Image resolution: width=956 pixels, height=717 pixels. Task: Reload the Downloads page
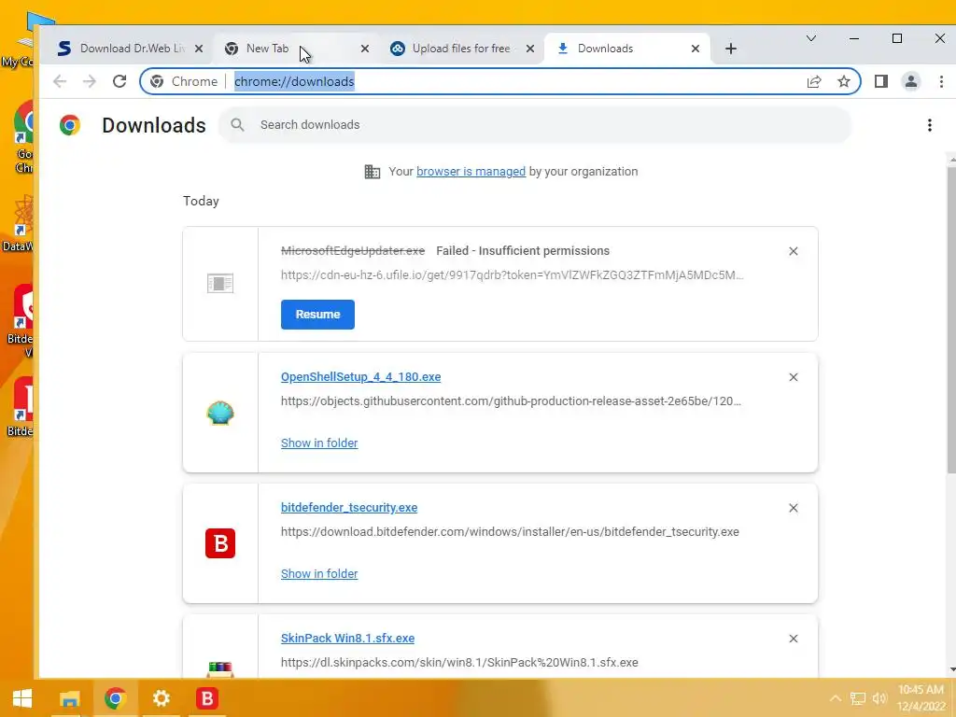coord(119,82)
